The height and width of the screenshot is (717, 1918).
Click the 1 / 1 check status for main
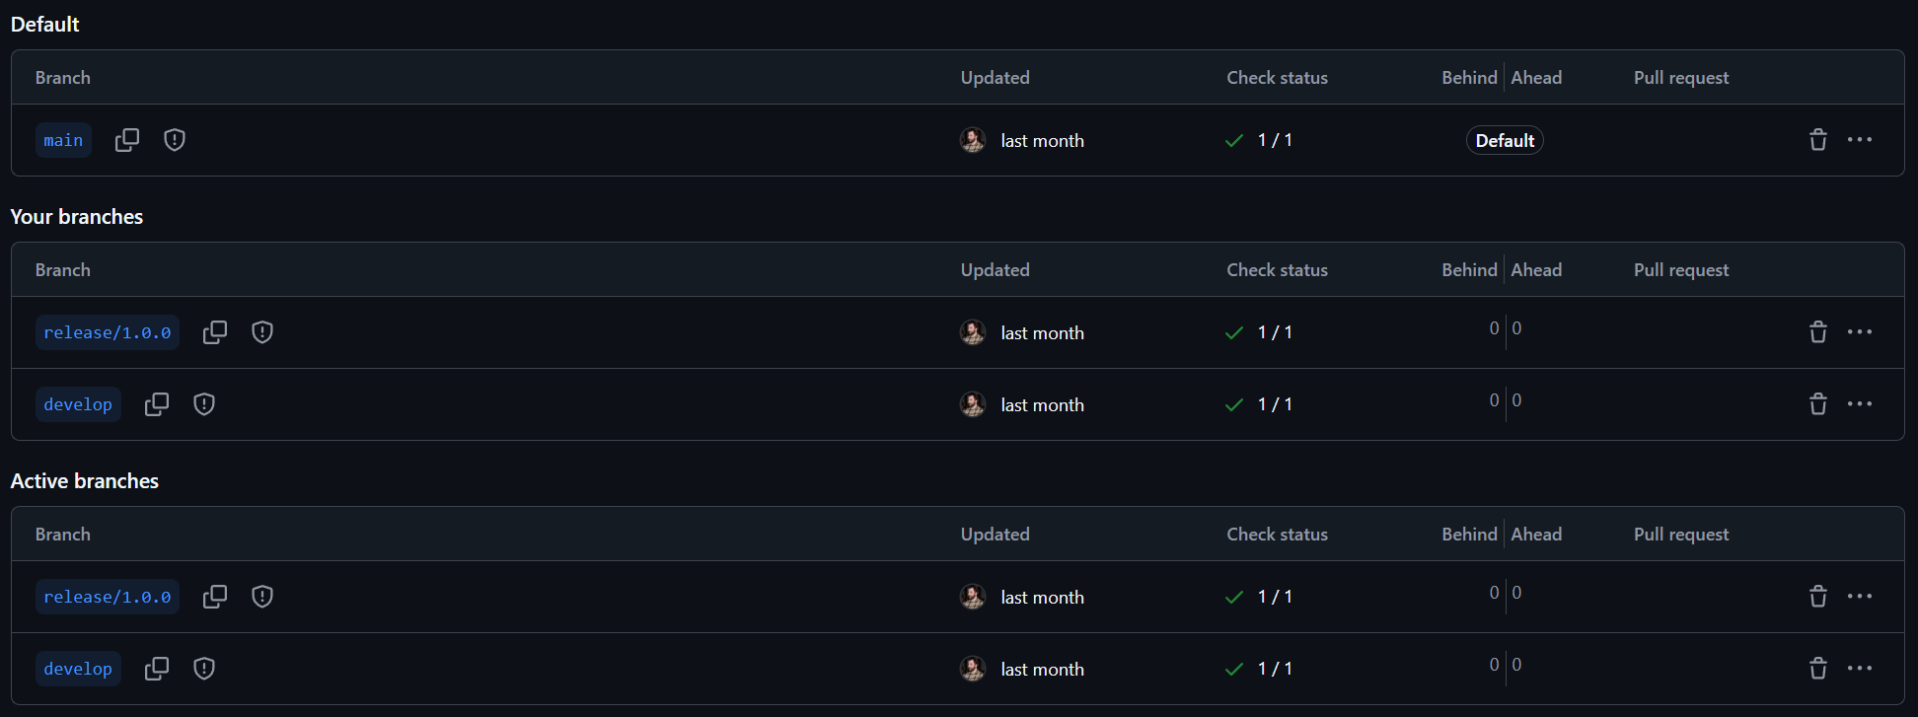tap(1275, 140)
